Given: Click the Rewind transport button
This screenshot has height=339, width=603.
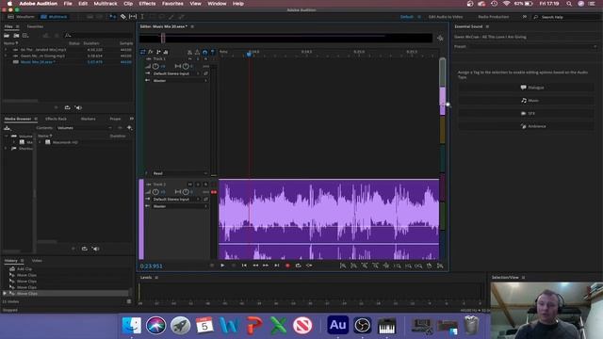Looking at the screenshot, I should tap(255, 266).
